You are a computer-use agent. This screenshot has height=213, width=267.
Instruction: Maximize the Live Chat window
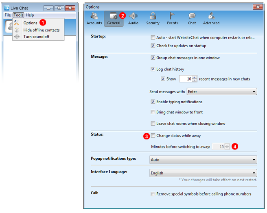59,8
